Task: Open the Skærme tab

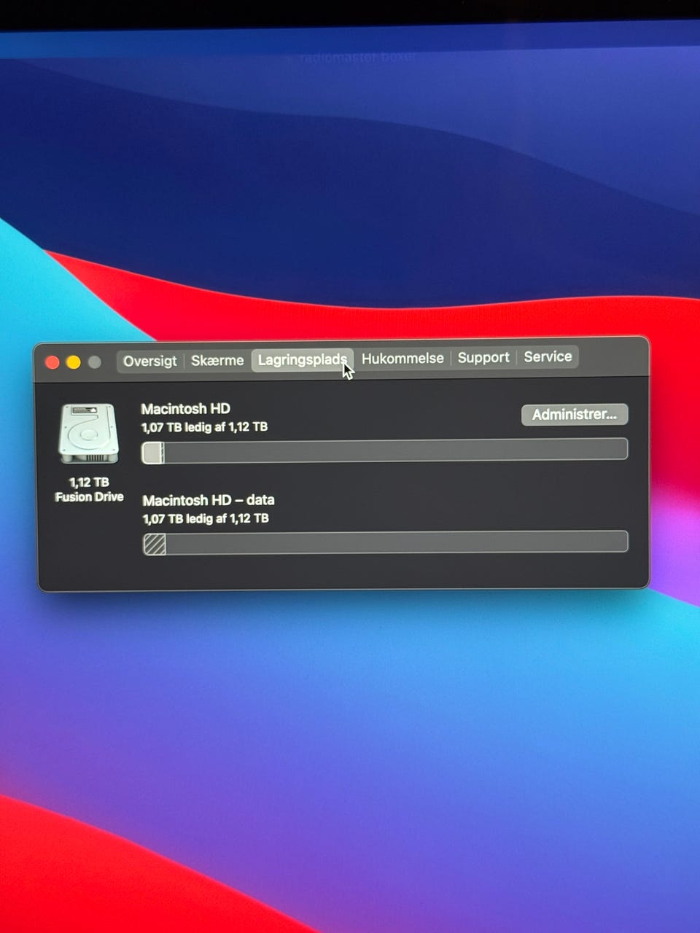Action: pos(217,361)
